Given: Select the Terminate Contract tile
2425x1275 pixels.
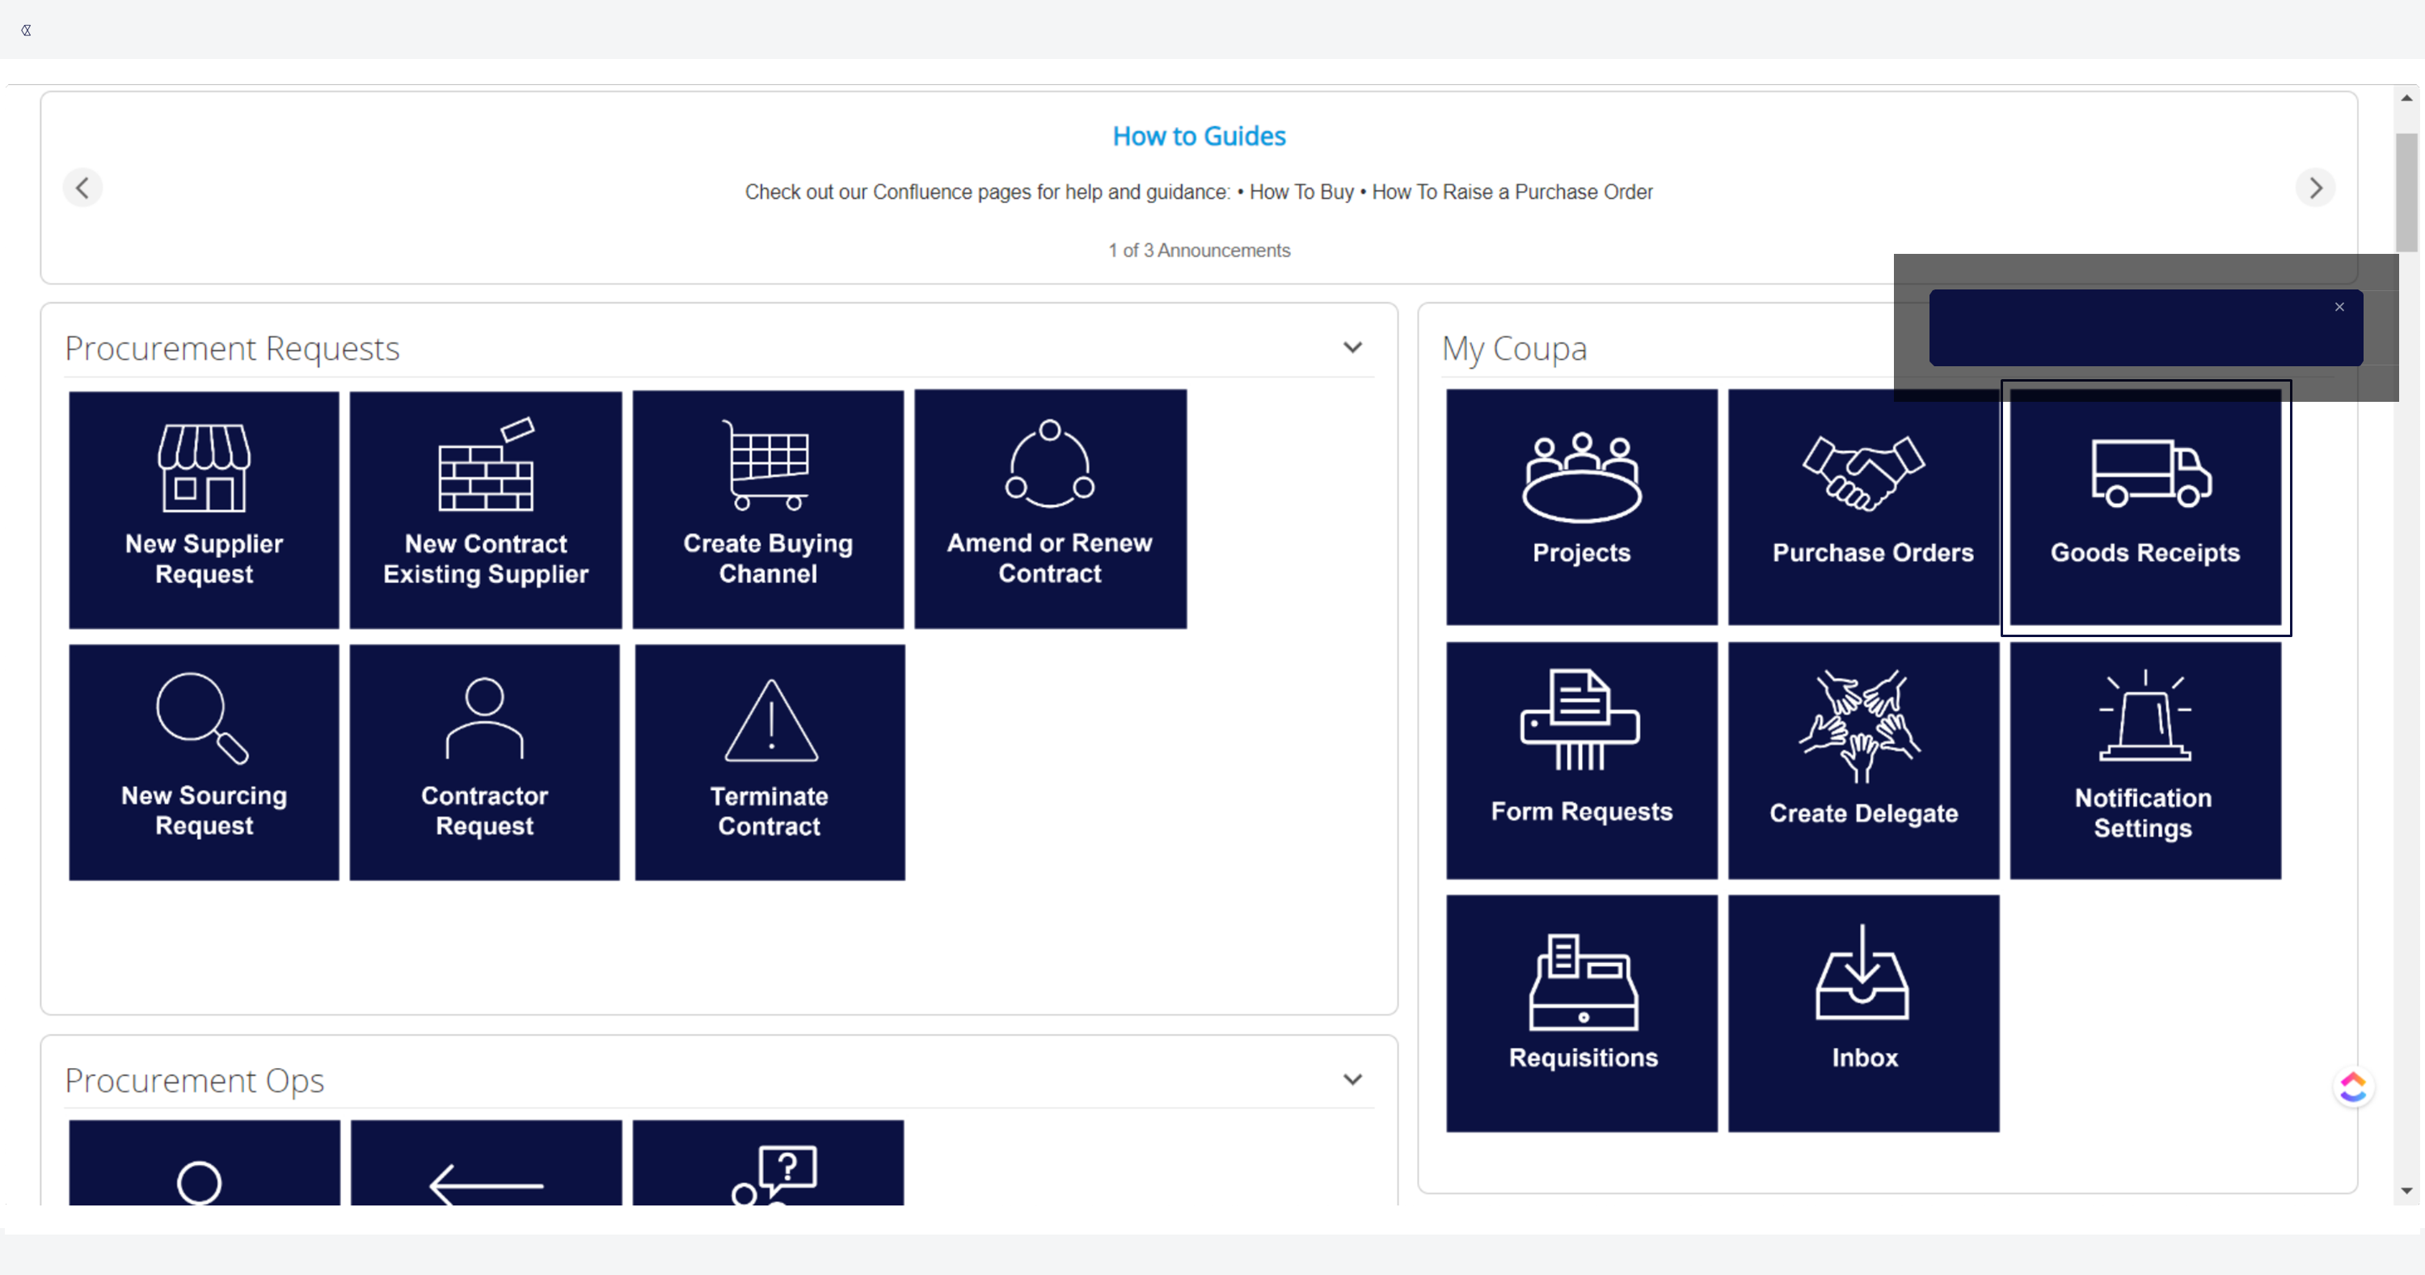Looking at the screenshot, I should (770, 762).
